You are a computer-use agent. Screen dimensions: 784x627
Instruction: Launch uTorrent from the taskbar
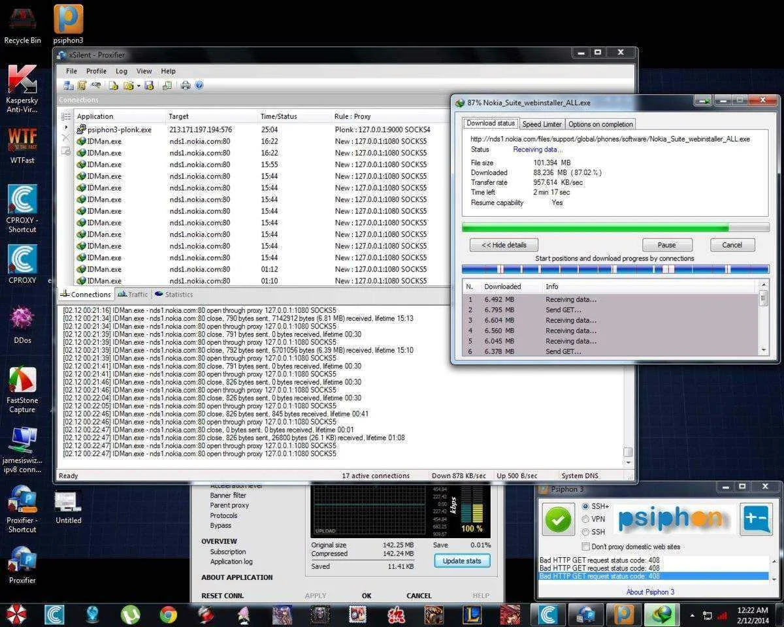click(131, 614)
